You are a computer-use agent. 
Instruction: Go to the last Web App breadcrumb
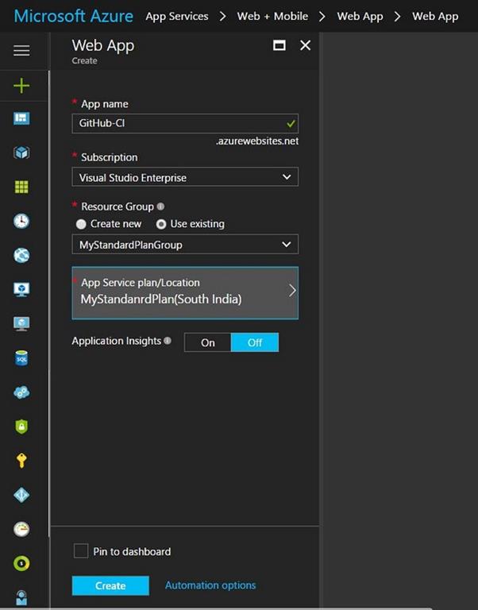click(435, 17)
